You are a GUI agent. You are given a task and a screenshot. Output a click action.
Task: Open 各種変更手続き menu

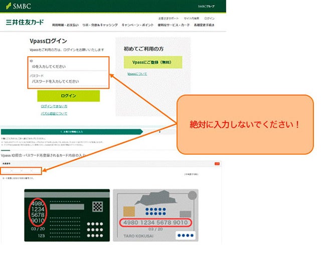204,25
